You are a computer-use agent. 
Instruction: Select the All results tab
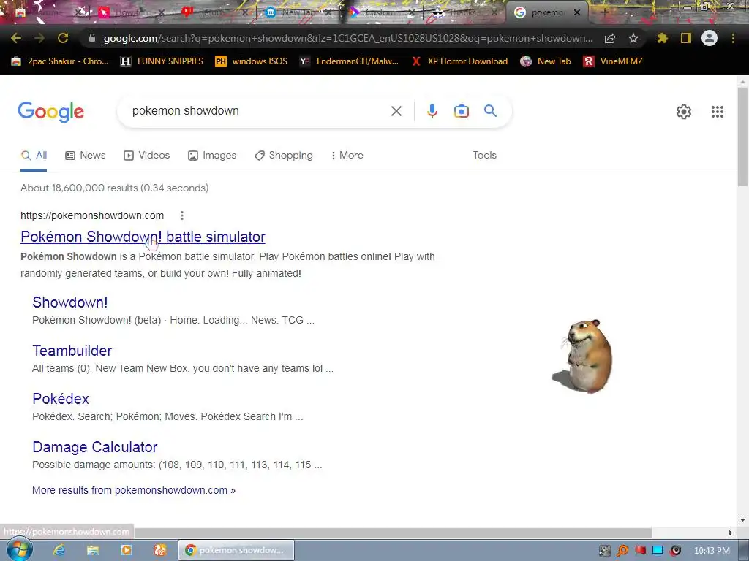click(34, 156)
